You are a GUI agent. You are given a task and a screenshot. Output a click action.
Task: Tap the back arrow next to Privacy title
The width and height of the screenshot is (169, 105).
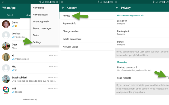(x=118, y=8)
